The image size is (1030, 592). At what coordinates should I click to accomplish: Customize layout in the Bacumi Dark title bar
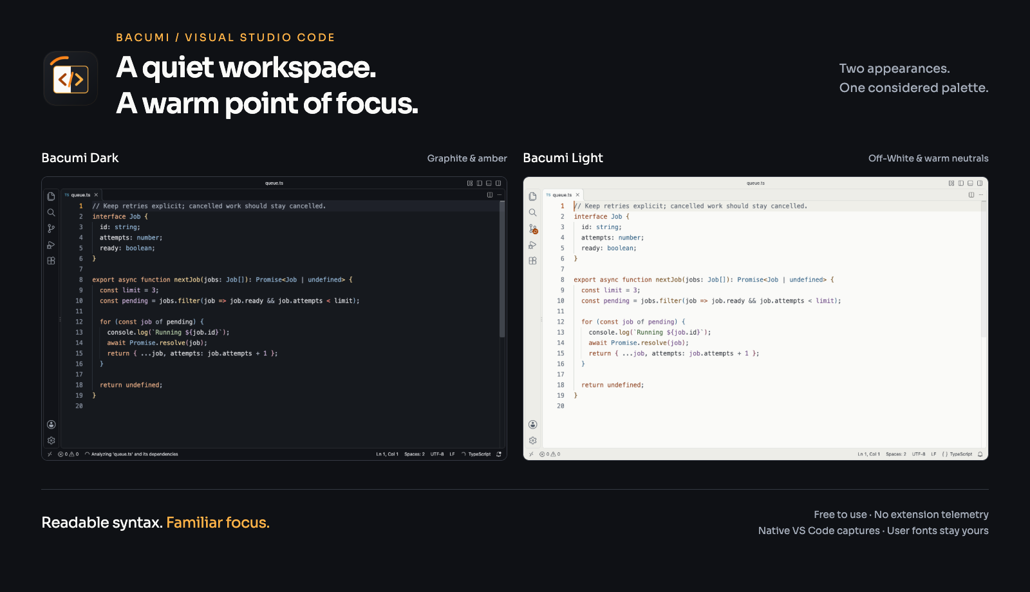[x=470, y=183]
